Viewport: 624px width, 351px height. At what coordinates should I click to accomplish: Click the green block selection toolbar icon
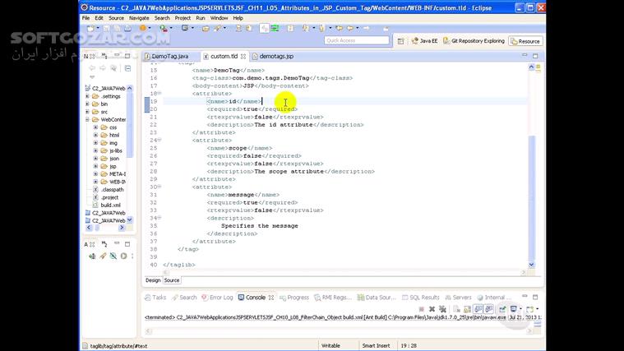click(275, 28)
